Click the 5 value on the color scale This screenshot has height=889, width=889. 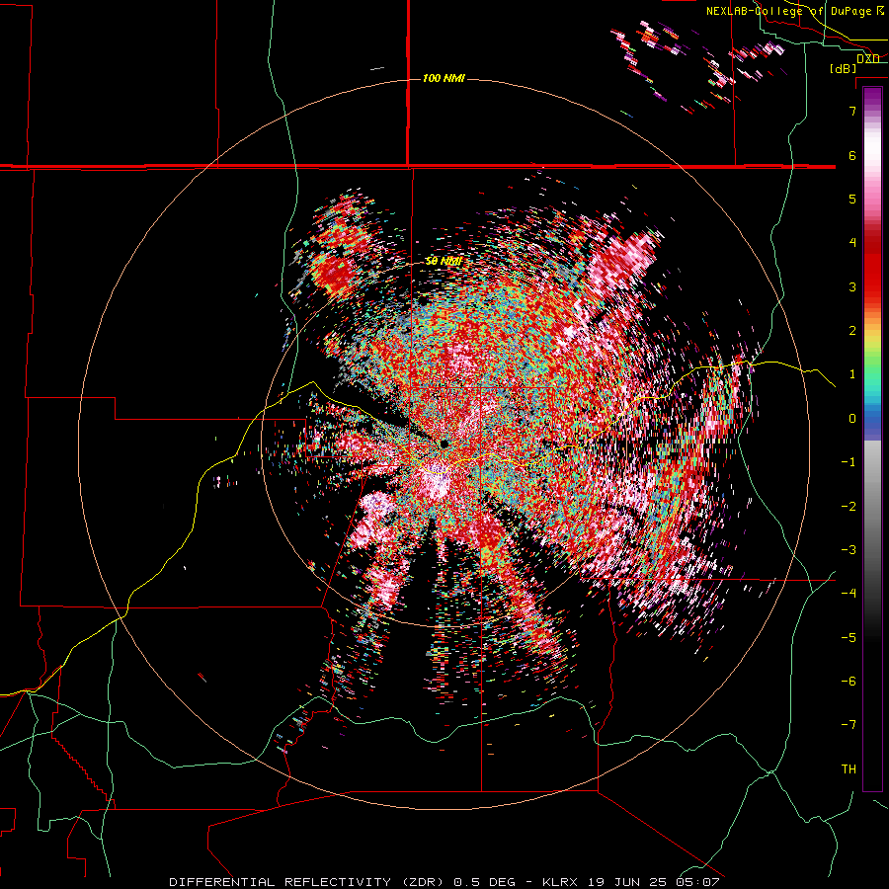(x=852, y=199)
